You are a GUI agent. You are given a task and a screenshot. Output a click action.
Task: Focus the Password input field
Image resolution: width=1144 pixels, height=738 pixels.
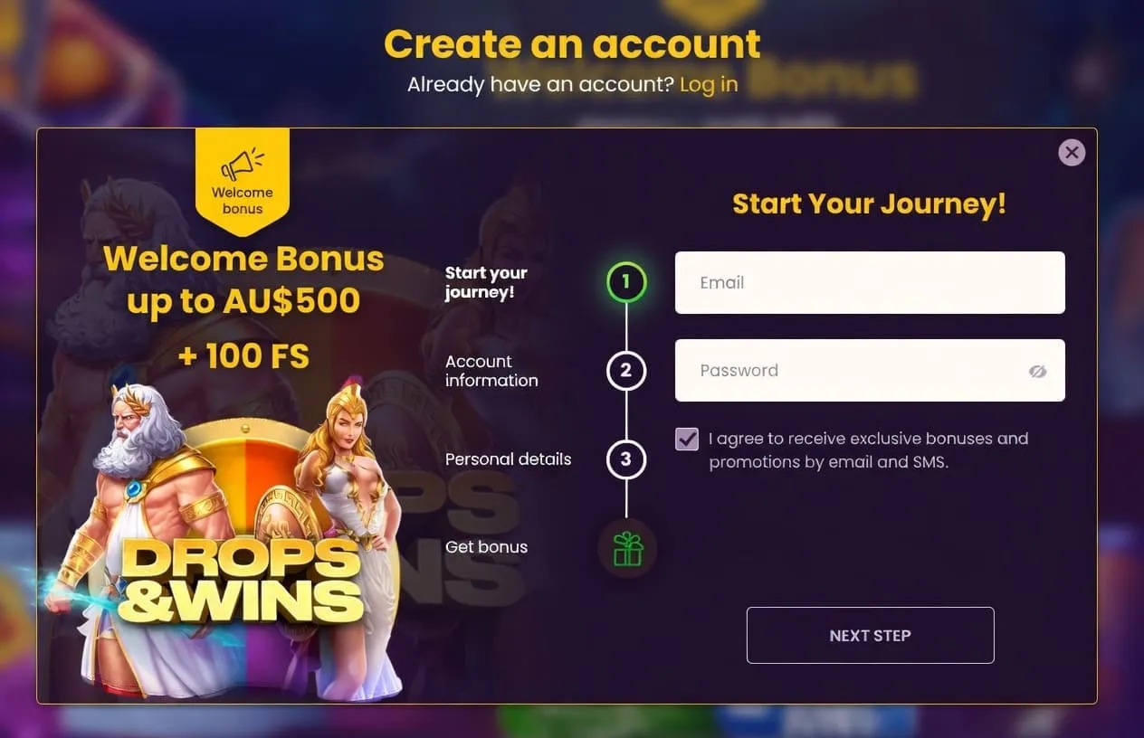pyautogui.click(x=870, y=370)
